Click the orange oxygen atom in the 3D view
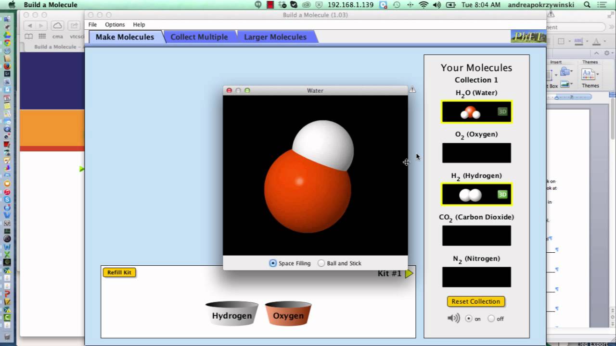The width and height of the screenshot is (616, 346). pyautogui.click(x=307, y=191)
